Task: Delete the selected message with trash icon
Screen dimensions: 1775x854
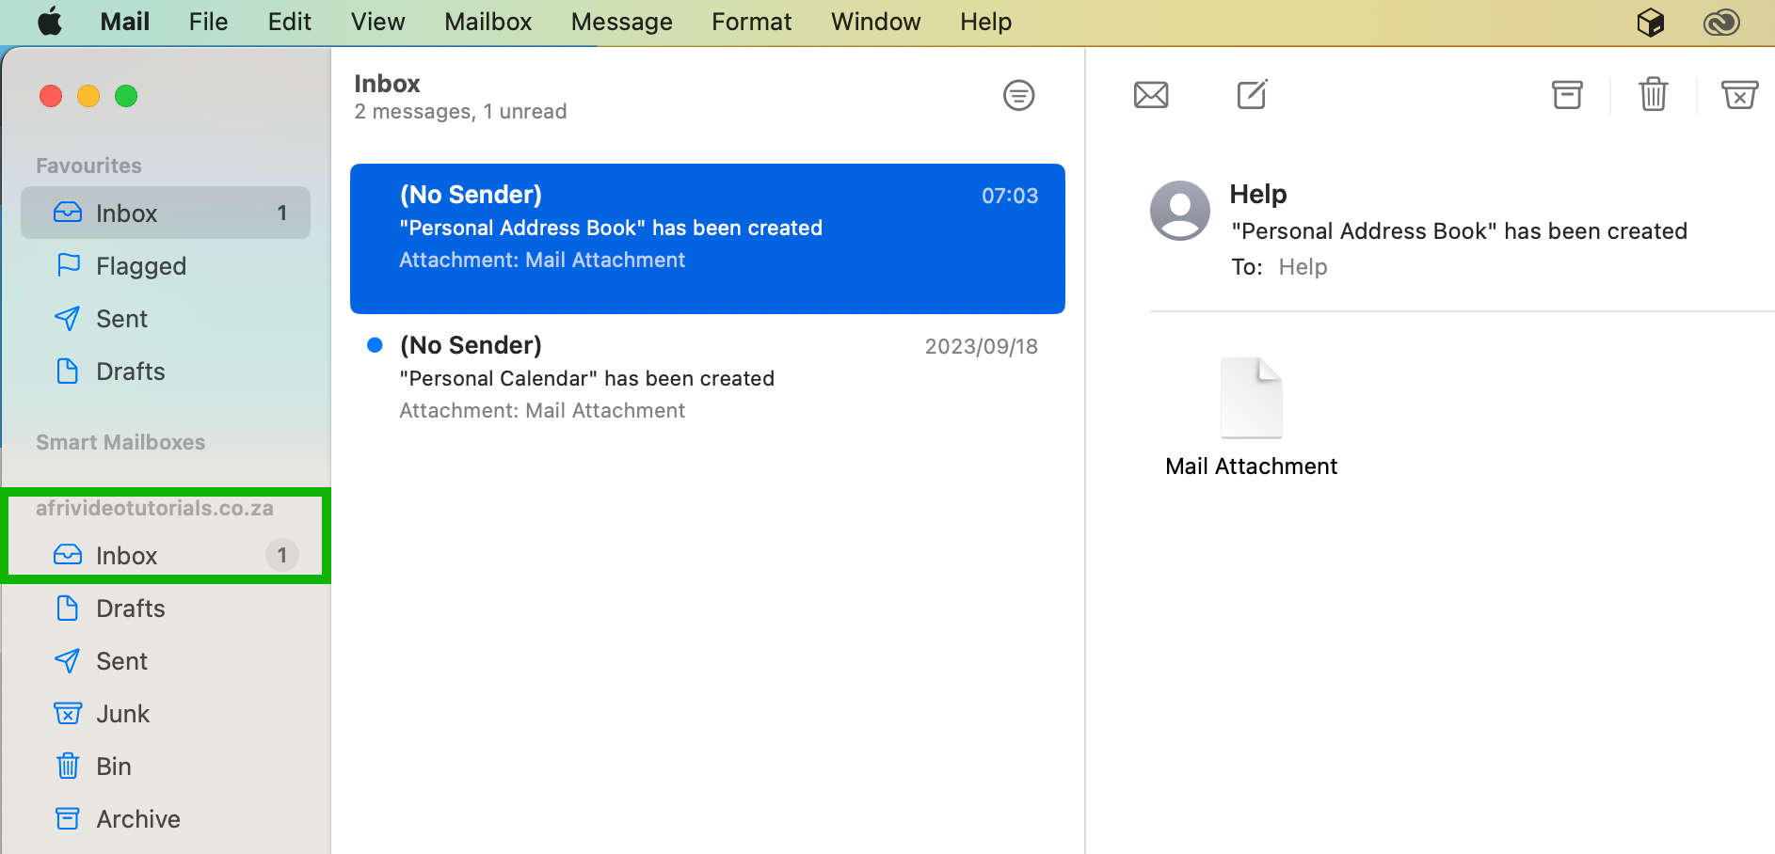Action: (1653, 95)
